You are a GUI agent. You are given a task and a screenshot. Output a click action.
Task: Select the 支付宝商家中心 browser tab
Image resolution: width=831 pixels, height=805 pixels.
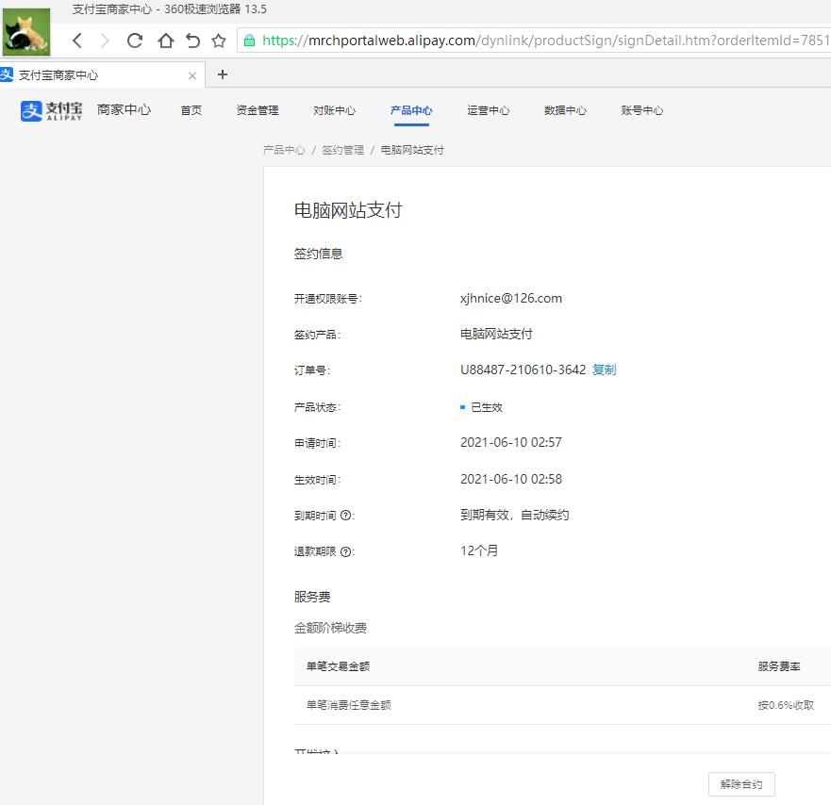(x=101, y=75)
